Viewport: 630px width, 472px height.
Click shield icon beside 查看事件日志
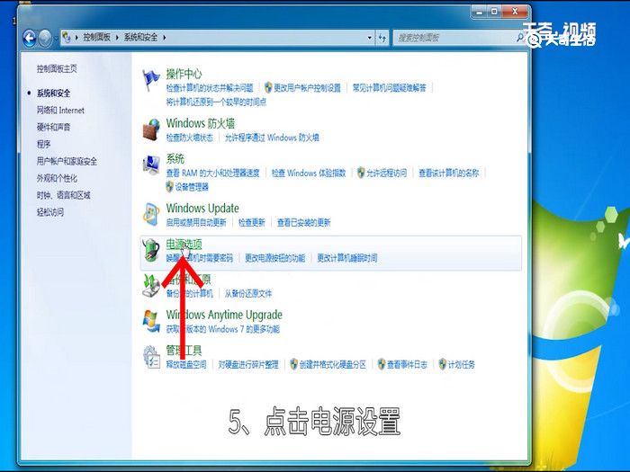(382, 364)
